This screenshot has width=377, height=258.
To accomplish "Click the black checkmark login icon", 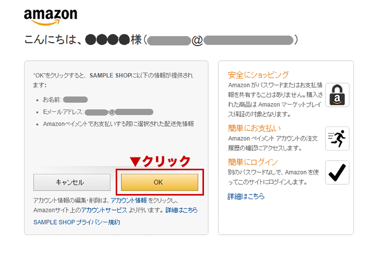I will 337,172.
